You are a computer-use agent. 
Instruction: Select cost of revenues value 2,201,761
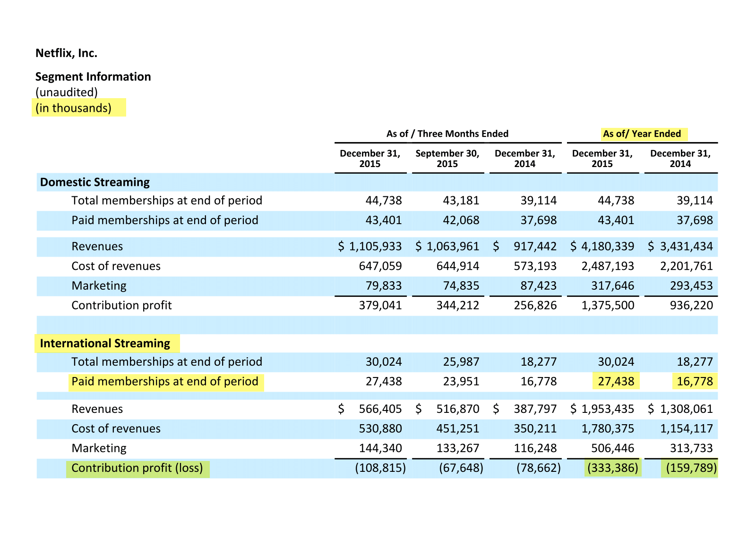687,266
